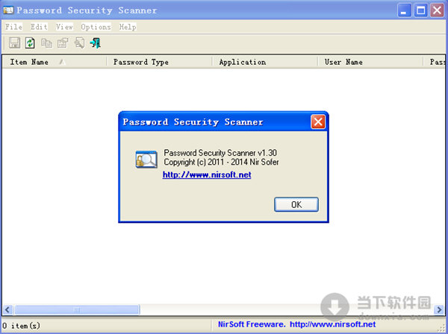Click the horizontal scrollbar right arrow
The width and height of the screenshot is (448, 334).
tap(439, 309)
